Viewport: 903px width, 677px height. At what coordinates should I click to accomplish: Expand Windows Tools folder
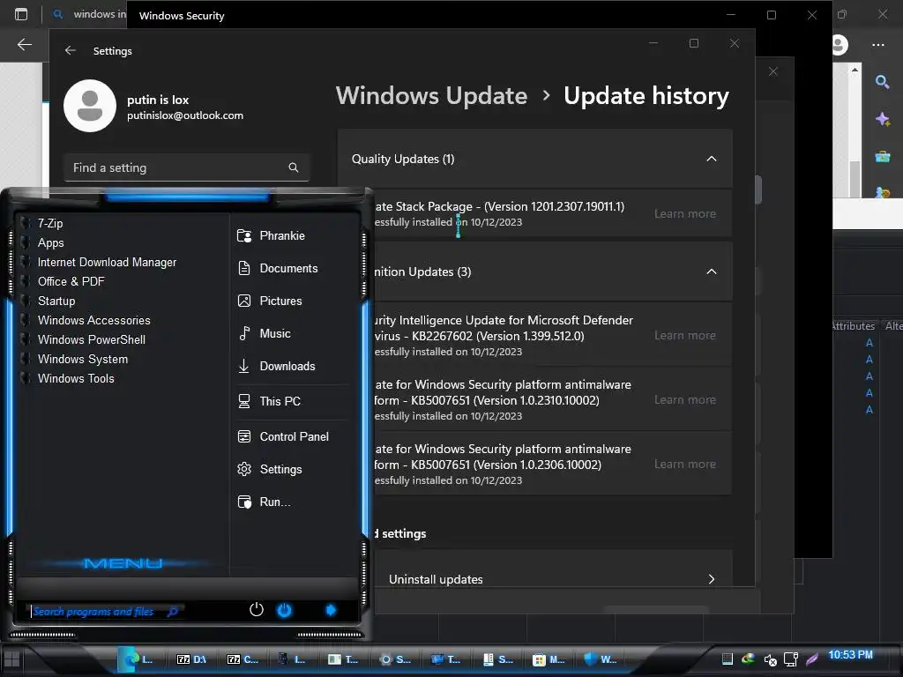(x=76, y=378)
